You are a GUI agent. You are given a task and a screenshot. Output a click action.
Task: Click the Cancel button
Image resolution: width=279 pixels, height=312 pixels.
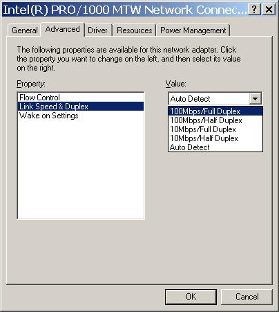click(x=247, y=297)
